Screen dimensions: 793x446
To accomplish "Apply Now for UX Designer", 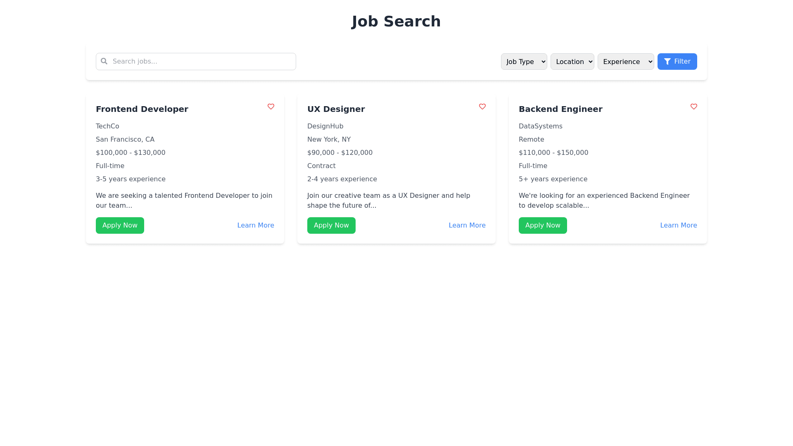I will [331, 225].
